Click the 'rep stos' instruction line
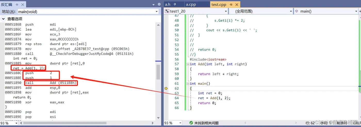This screenshot has width=361, height=127. [46, 44]
